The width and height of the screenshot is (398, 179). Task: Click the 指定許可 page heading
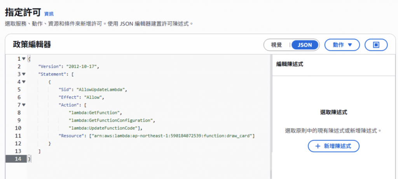coord(23,12)
